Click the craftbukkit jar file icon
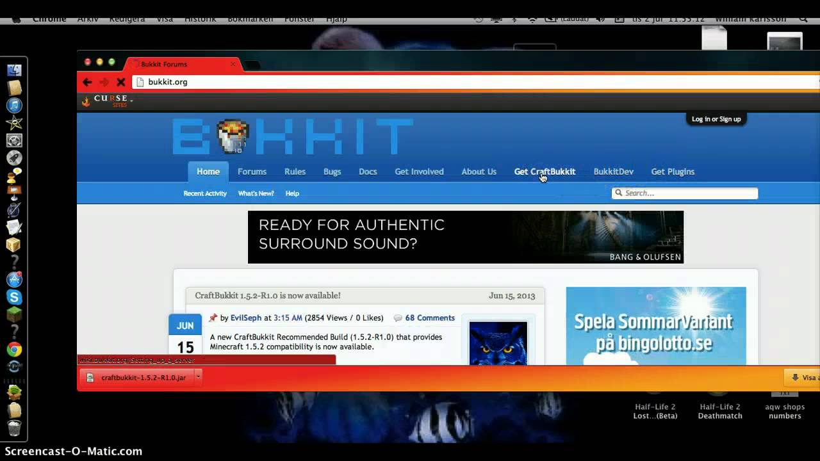Screen dimensions: 820x461 [90, 378]
